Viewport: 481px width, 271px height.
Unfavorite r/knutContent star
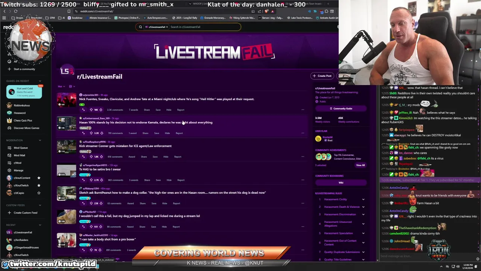tap(39, 178)
